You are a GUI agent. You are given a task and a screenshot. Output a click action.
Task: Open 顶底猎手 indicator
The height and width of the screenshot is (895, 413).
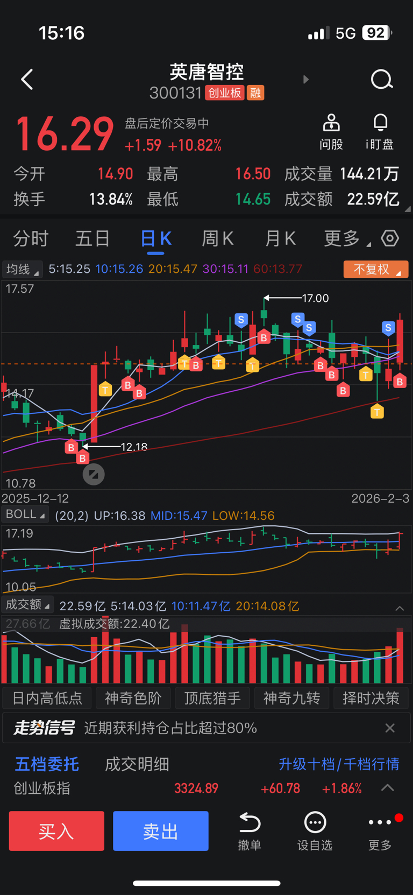(212, 698)
